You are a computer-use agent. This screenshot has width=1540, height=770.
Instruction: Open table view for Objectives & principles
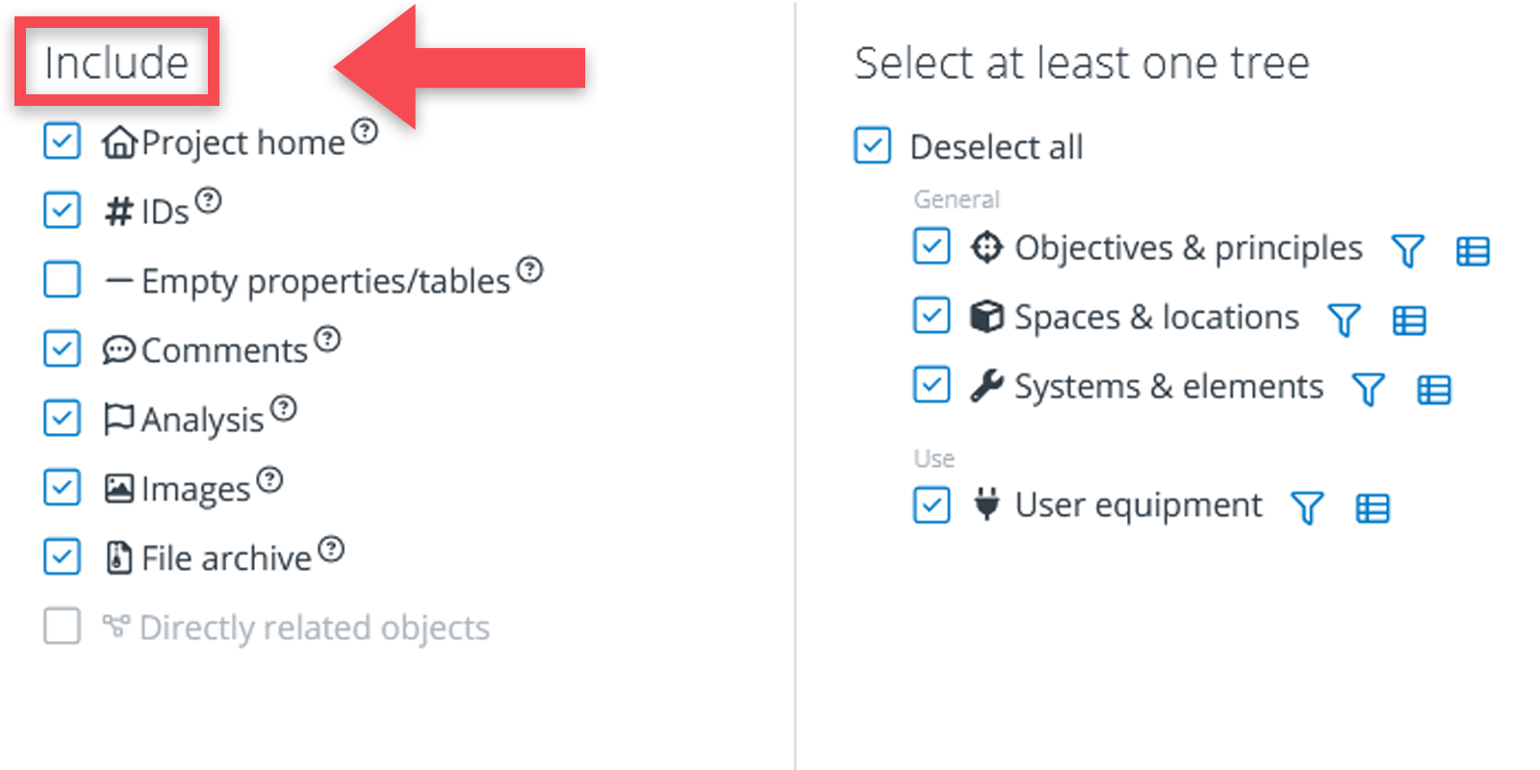point(1473,251)
